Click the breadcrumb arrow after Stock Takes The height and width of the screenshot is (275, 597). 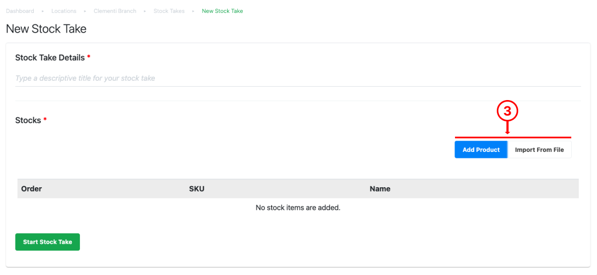point(193,11)
